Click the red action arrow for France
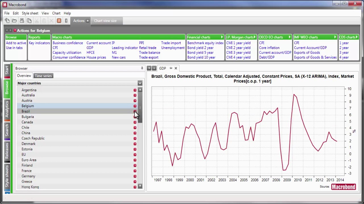 tap(135, 171)
